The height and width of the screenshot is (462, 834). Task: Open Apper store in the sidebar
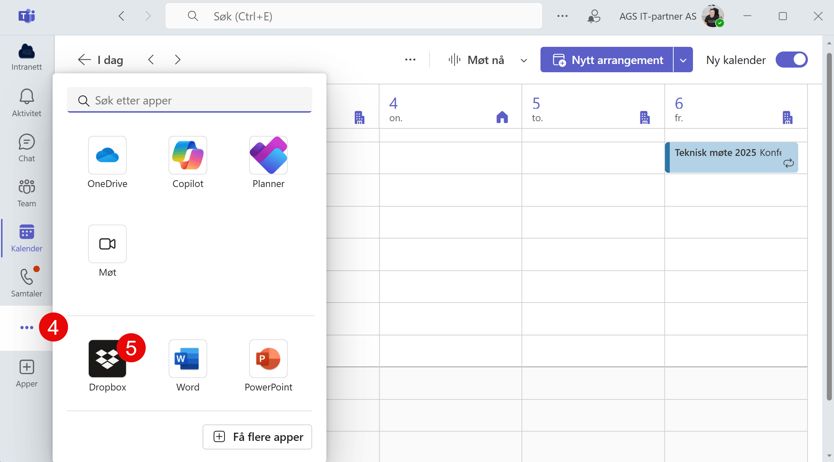[x=26, y=373]
